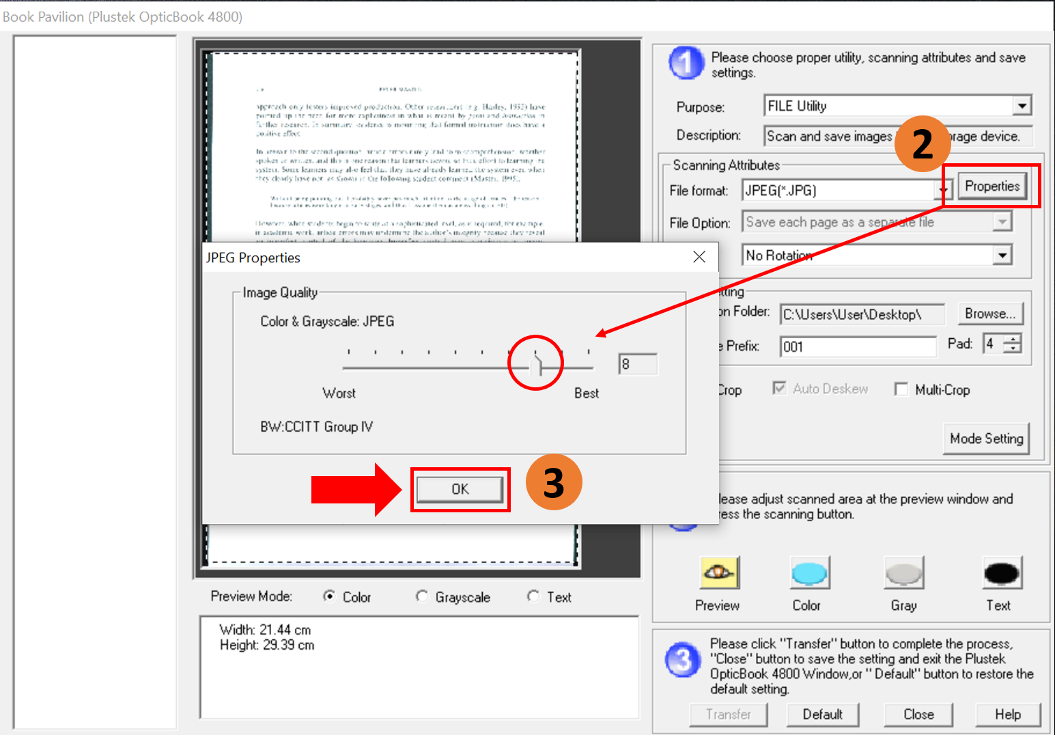Select the Color preview mode

(330, 596)
